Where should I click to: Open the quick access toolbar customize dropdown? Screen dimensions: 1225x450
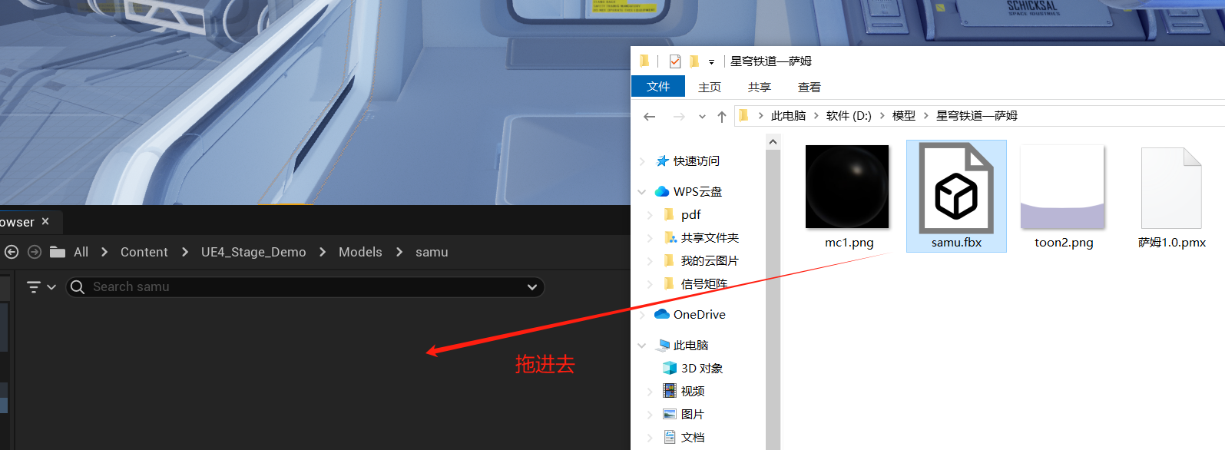click(711, 61)
